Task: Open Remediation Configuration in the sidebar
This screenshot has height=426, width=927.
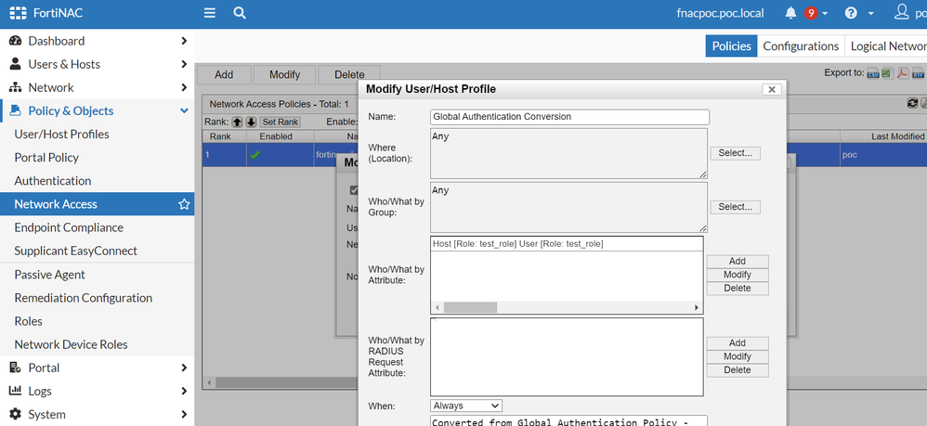Action: click(84, 298)
